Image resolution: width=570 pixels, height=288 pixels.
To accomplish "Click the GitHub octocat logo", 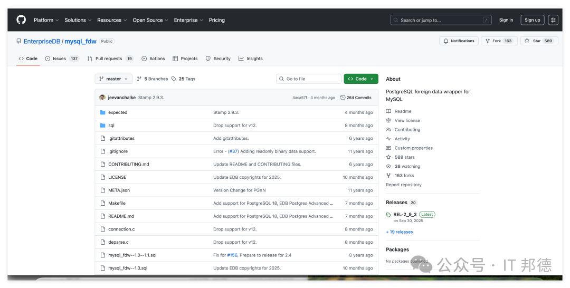I will coord(21,20).
